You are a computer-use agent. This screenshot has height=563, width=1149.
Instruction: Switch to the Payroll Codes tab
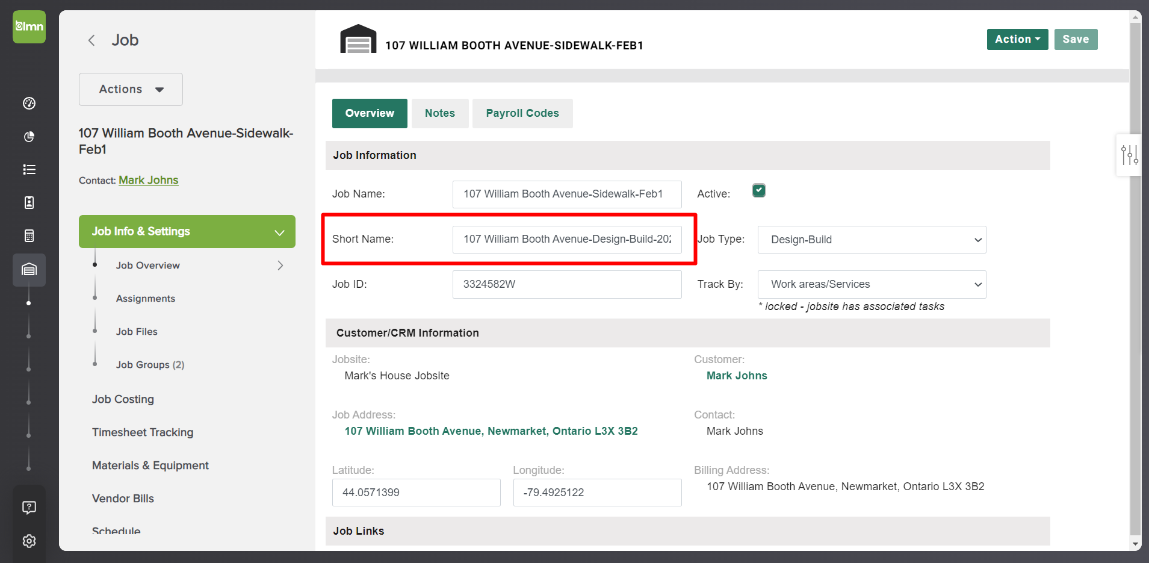click(522, 113)
